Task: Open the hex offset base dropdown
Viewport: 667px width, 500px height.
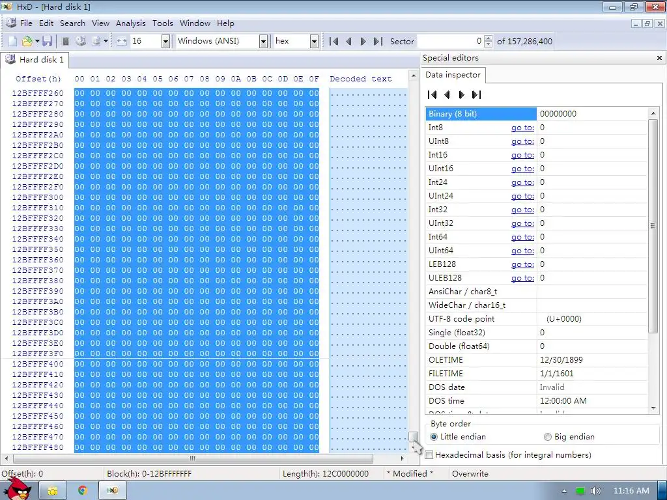Action: [x=314, y=41]
